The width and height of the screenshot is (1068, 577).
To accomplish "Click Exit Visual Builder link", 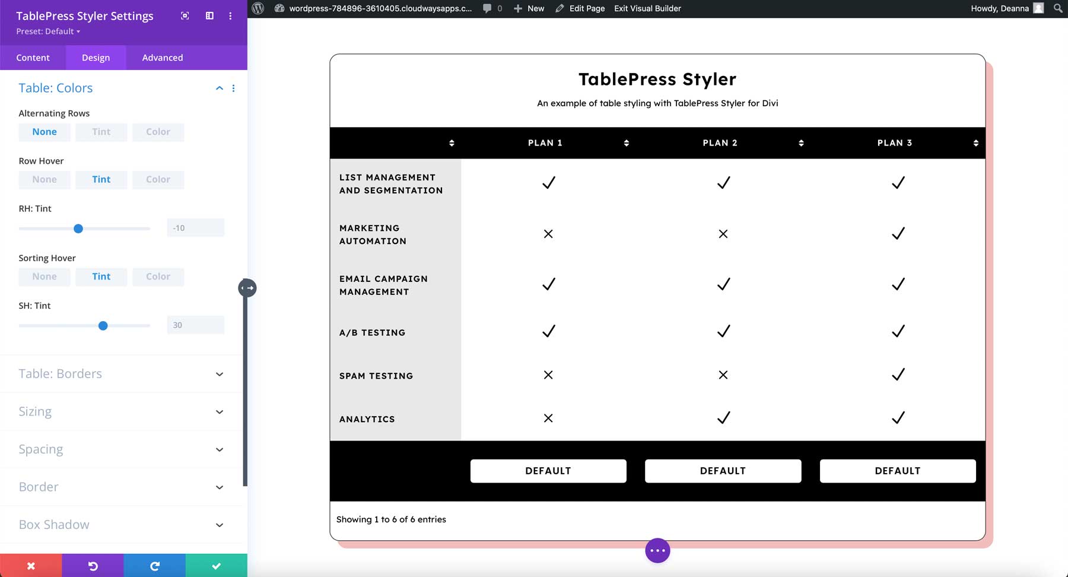I will (x=647, y=8).
